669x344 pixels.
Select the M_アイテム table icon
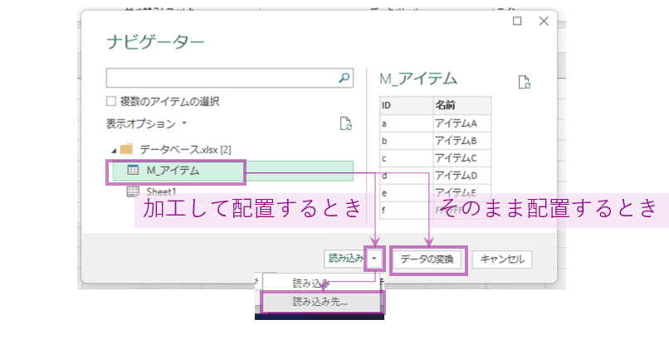coord(133,170)
